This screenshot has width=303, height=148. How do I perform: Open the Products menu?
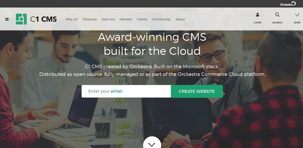coord(90,19)
